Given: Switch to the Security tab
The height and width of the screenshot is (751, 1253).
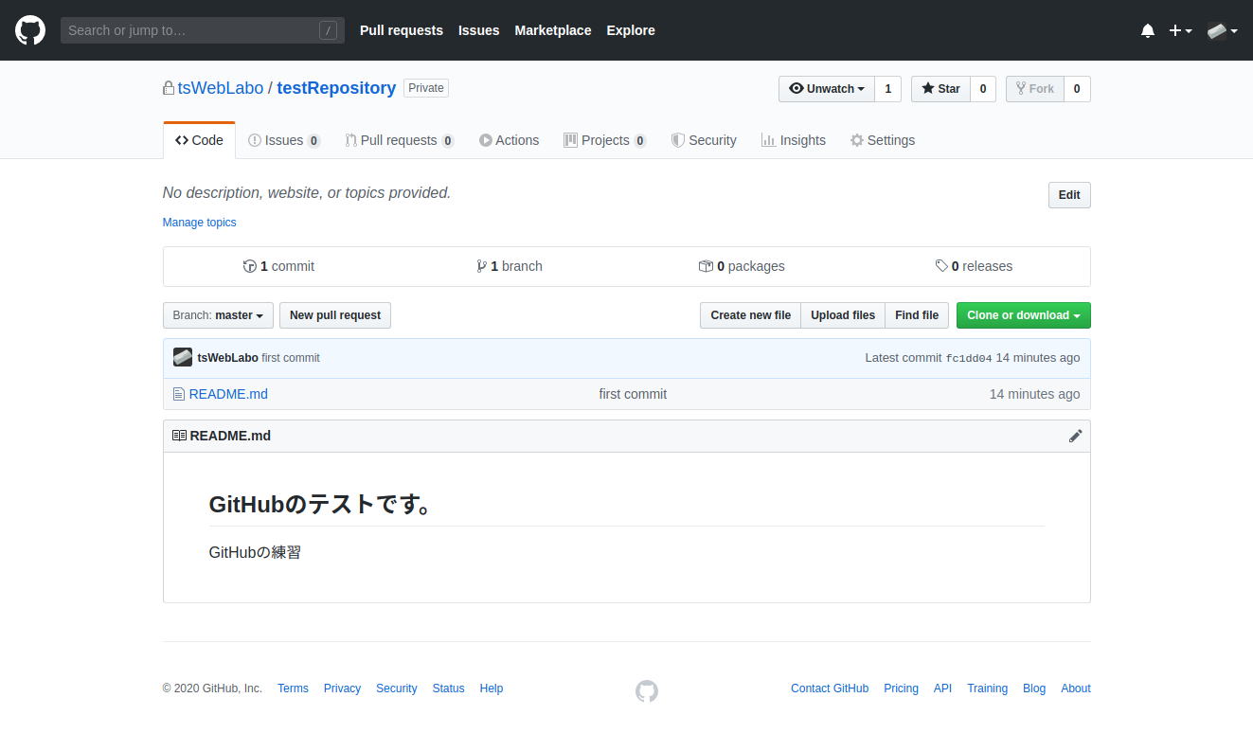Looking at the screenshot, I should tap(704, 140).
